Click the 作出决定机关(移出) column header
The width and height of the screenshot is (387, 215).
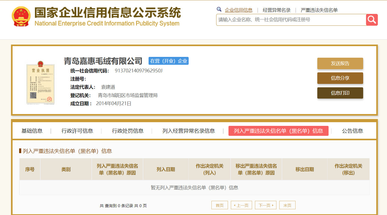(348, 169)
